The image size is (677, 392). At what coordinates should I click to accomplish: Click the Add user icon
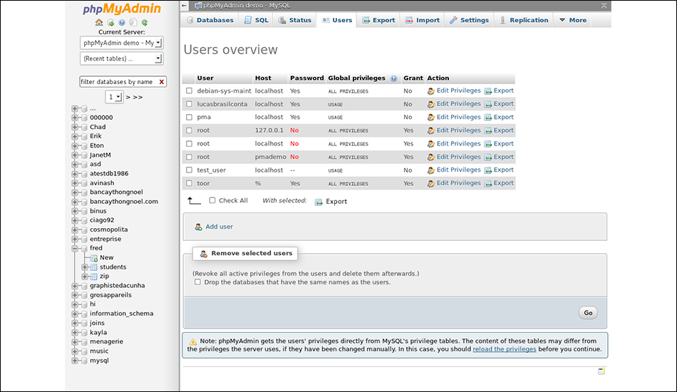198,227
